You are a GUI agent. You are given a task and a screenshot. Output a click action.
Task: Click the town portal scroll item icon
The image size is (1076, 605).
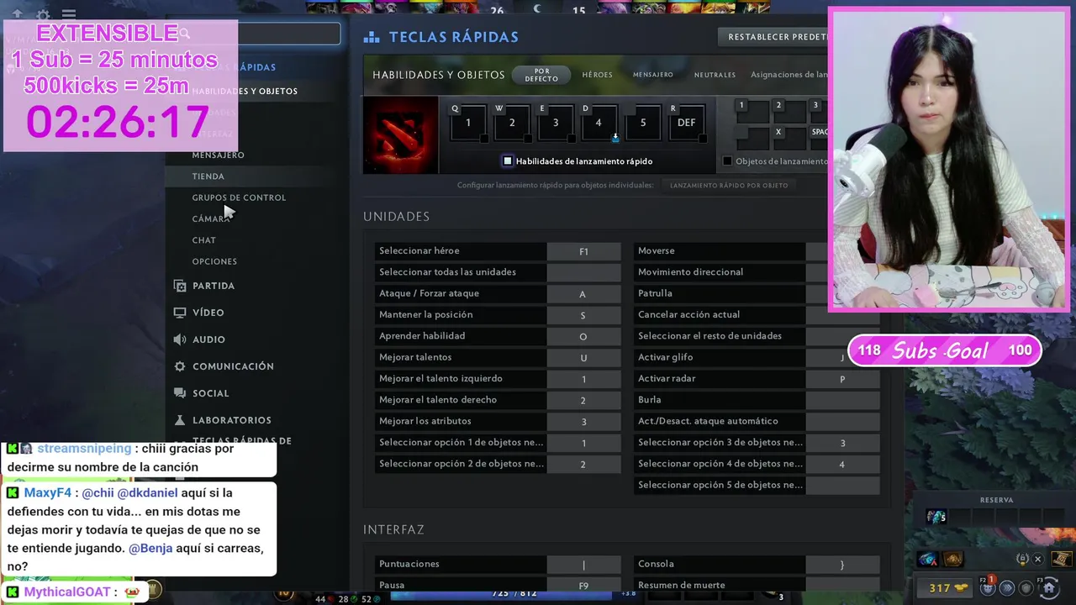(x=1062, y=559)
